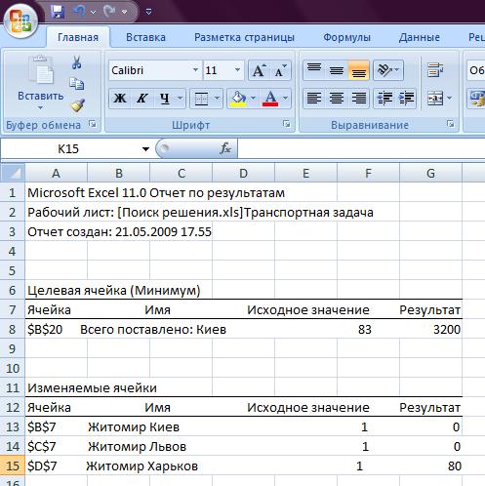Select column A header
This screenshot has width=485, height=486.
point(57,173)
